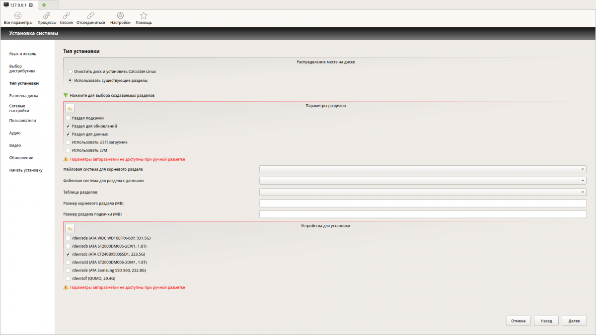Uncheck the /dev/sdc CT240BX500SSD1 device
The image size is (596, 335).
pos(68,254)
